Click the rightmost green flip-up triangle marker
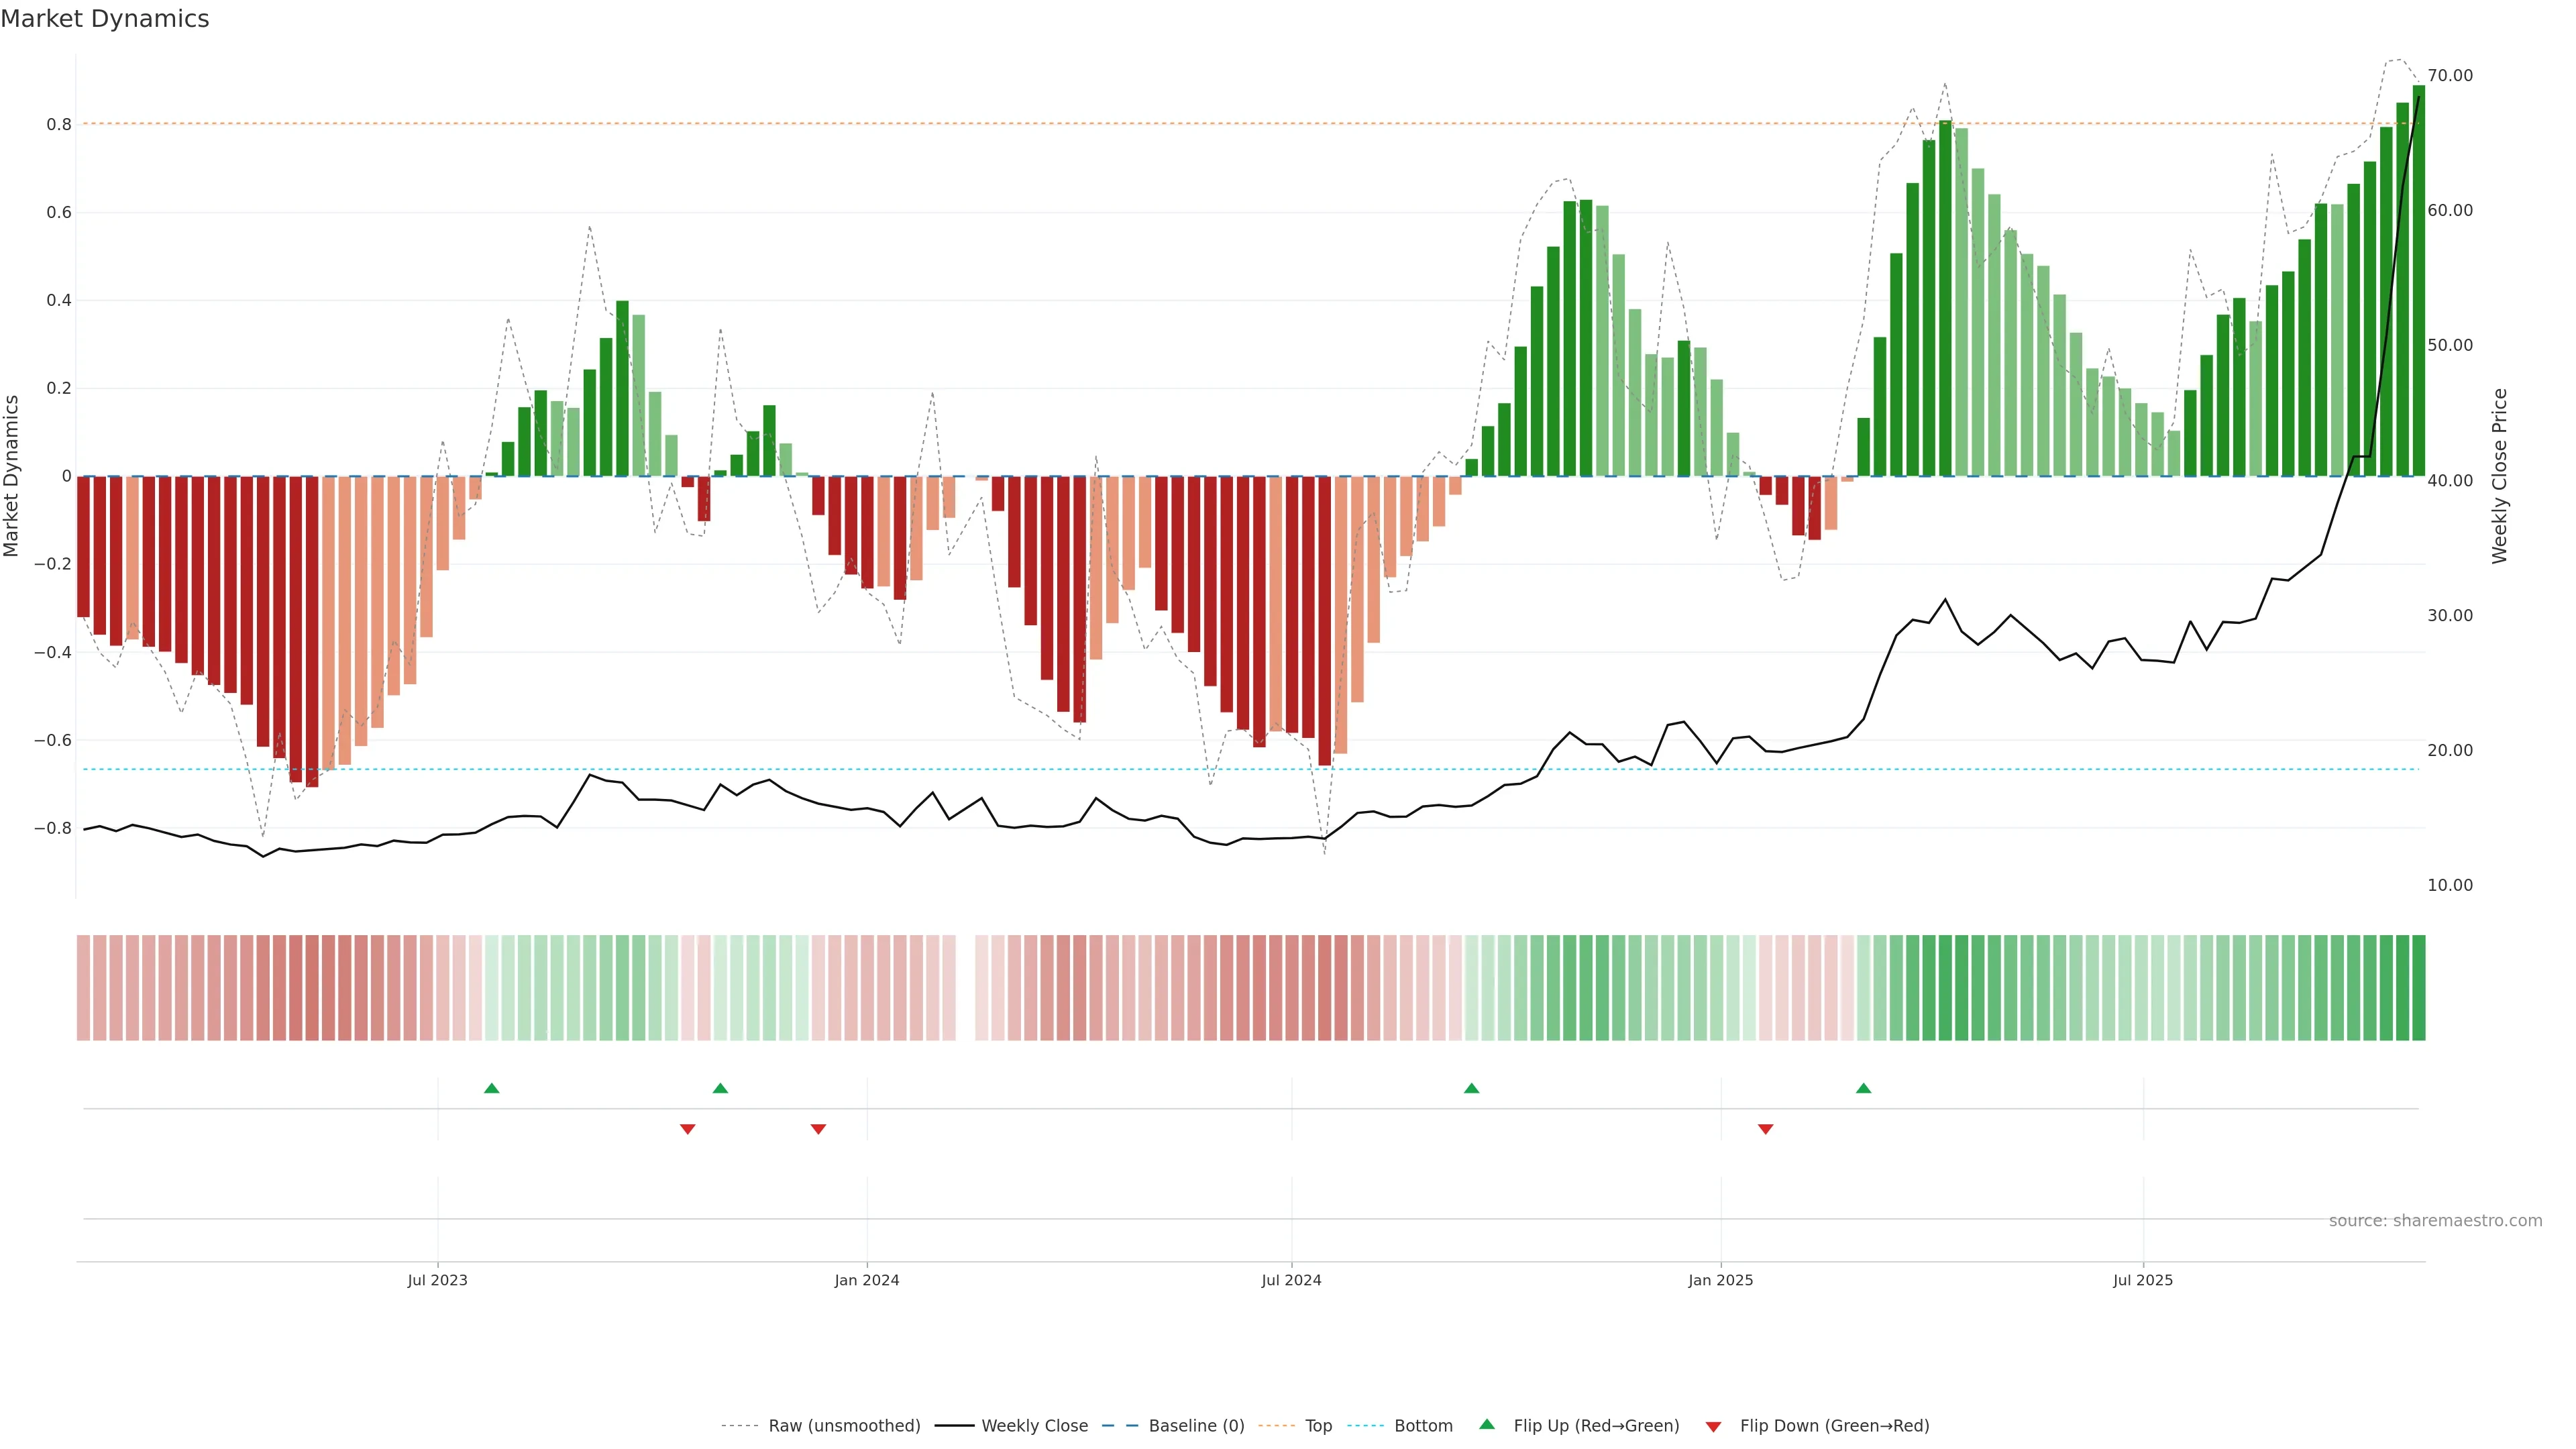This screenshot has height=1449, width=2576. (1863, 1088)
